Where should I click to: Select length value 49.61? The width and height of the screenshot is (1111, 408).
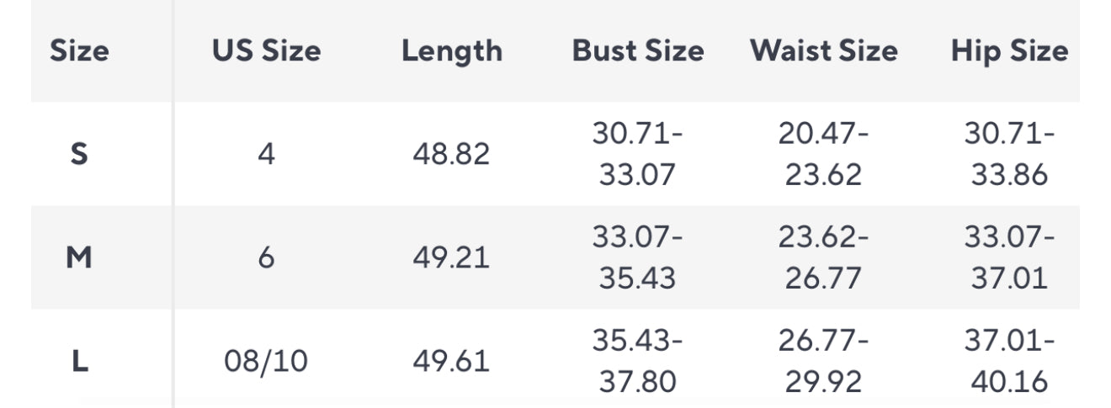click(451, 362)
